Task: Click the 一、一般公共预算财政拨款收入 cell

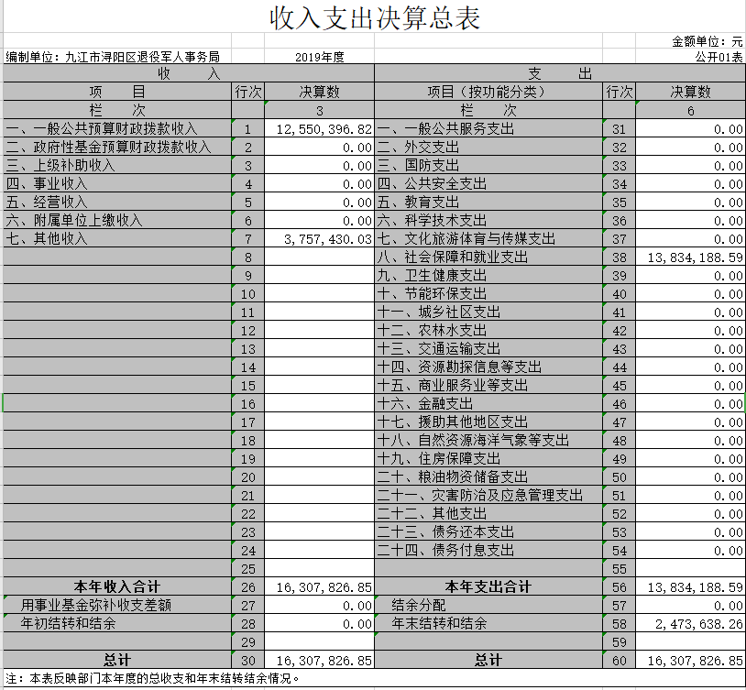Action: point(116,129)
